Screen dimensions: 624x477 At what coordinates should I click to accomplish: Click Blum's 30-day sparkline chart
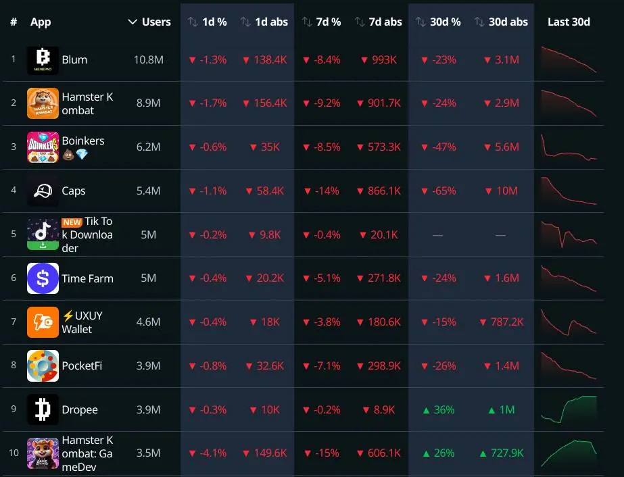tap(569, 60)
